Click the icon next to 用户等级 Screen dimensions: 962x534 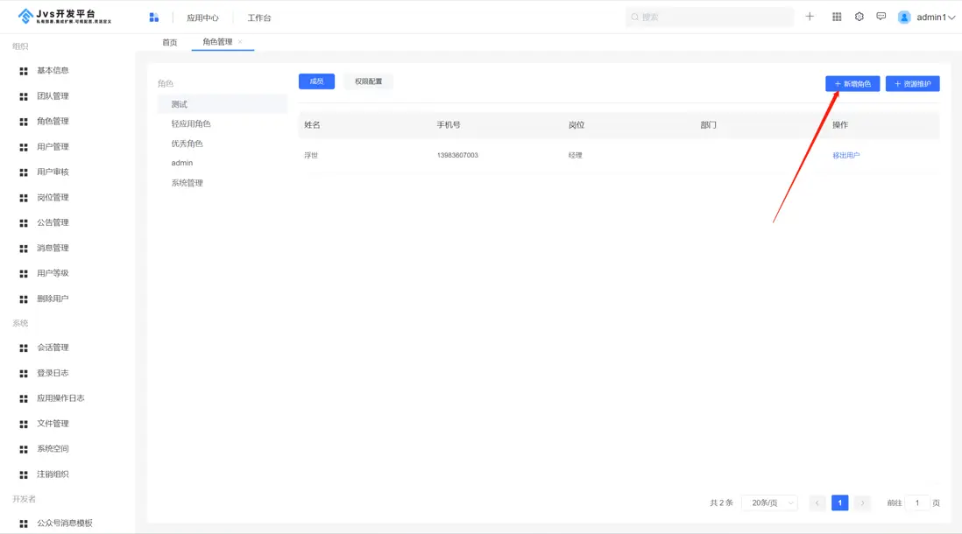click(x=24, y=273)
